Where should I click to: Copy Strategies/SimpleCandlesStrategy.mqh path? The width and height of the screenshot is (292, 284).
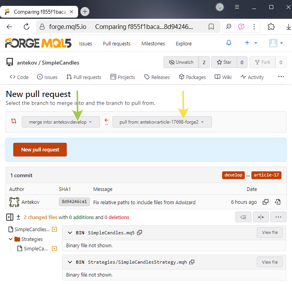192,262
